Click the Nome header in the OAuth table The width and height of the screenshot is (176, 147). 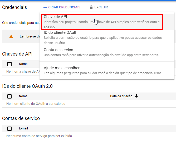[x=23, y=96]
